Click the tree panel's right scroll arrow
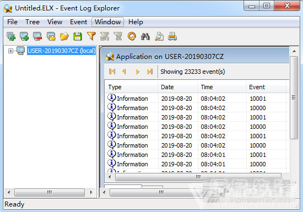This screenshot has width=303, height=212. click(x=91, y=192)
